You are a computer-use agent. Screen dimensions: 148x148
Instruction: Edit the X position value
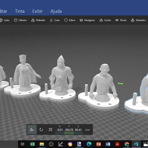pos(60,130)
